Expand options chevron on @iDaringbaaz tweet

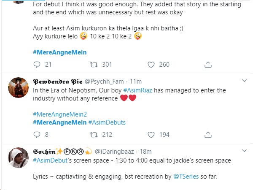(245, 151)
